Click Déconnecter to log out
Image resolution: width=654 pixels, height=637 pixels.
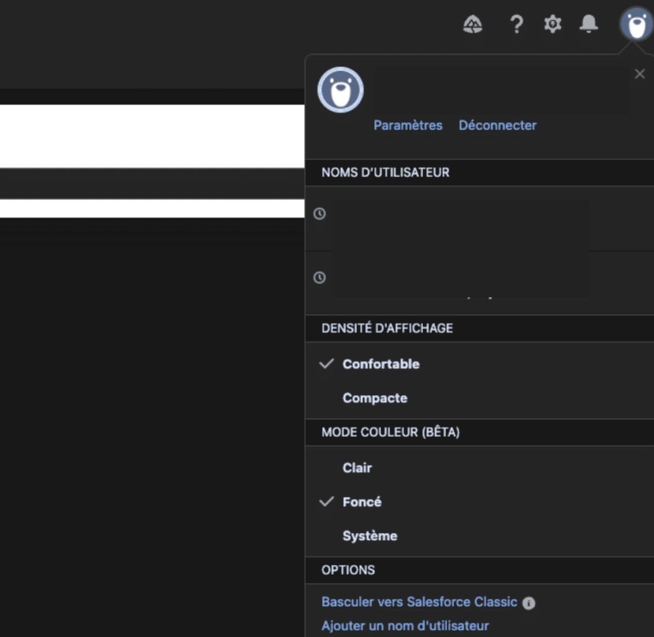[x=497, y=125]
